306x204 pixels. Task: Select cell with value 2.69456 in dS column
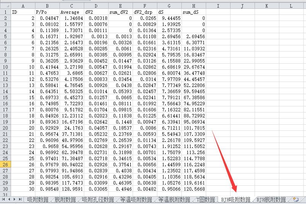[170, 37]
